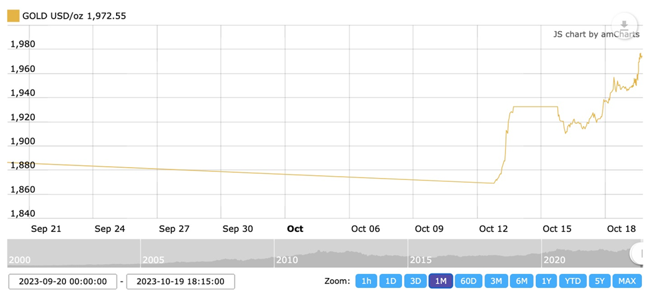The image size is (650, 306).
Task: Show the 1Y price range
Action: pos(546,281)
